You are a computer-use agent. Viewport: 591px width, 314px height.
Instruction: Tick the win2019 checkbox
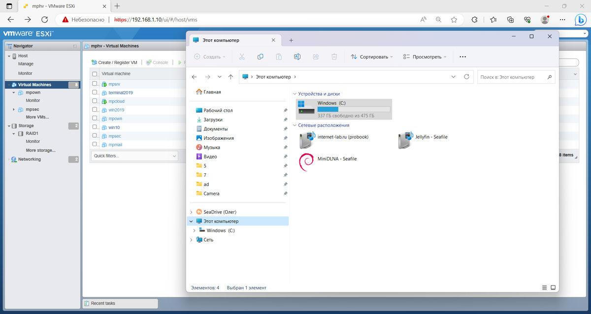click(x=95, y=110)
